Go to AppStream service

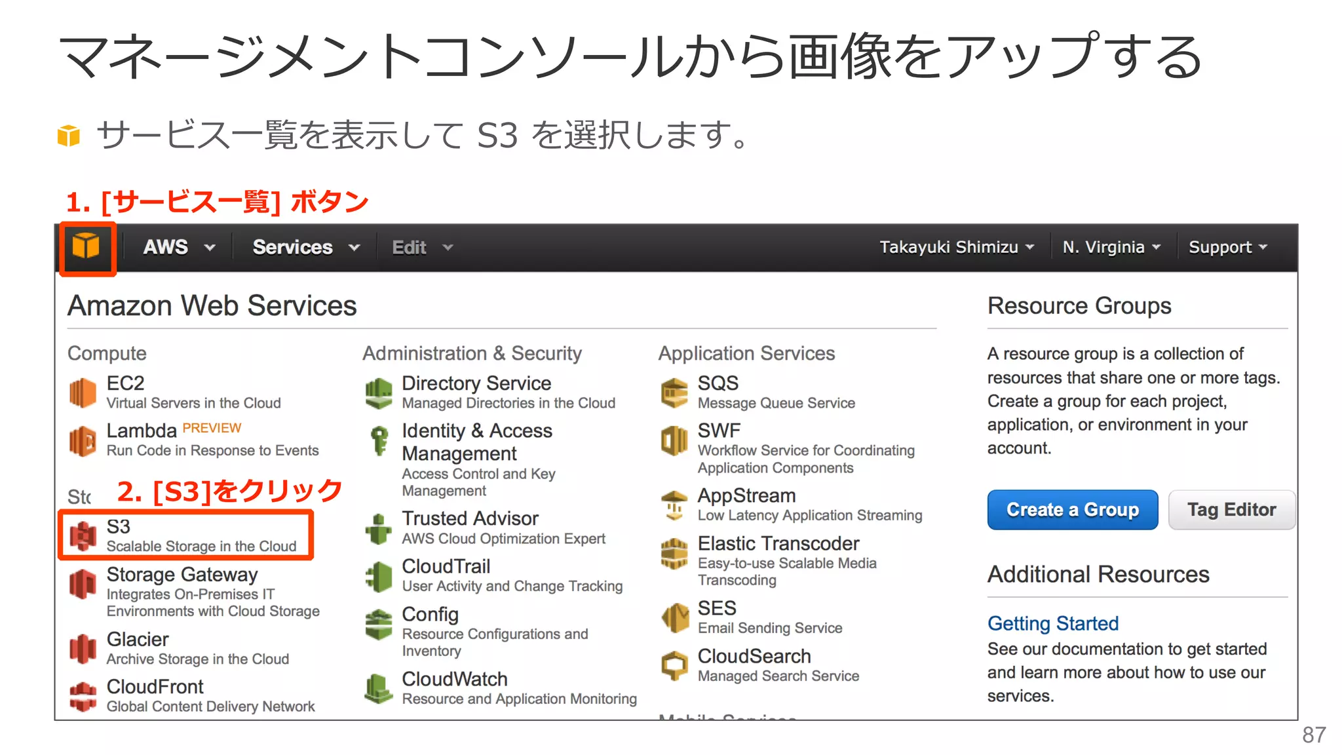click(x=747, y=495)
